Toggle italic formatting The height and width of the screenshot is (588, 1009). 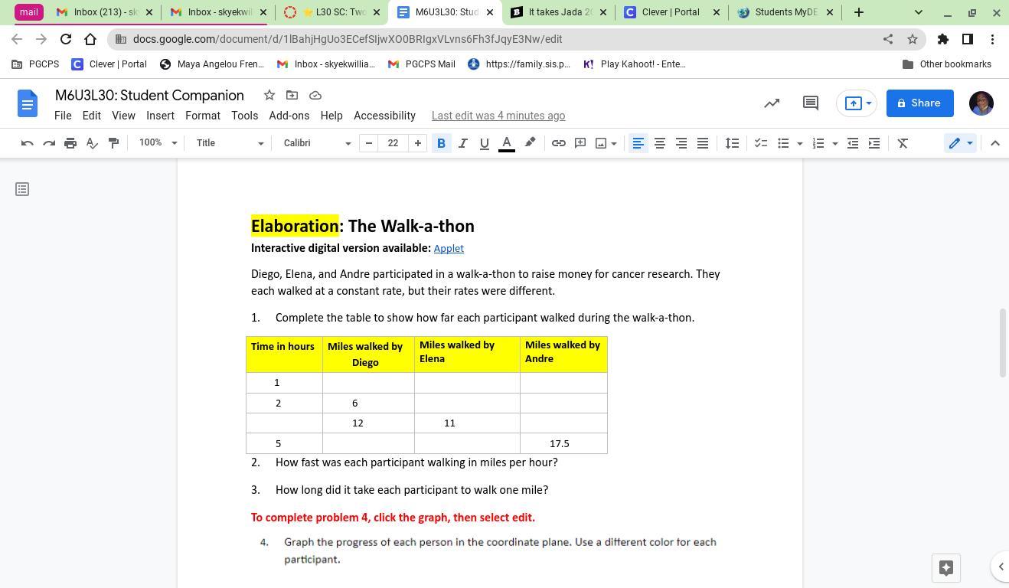(x=462, y=143)
